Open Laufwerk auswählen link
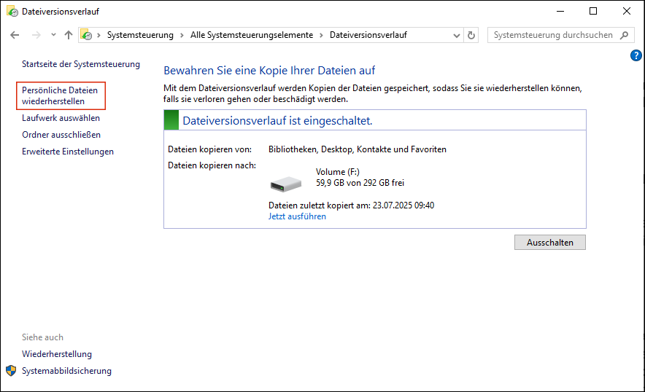 [61, 118]
